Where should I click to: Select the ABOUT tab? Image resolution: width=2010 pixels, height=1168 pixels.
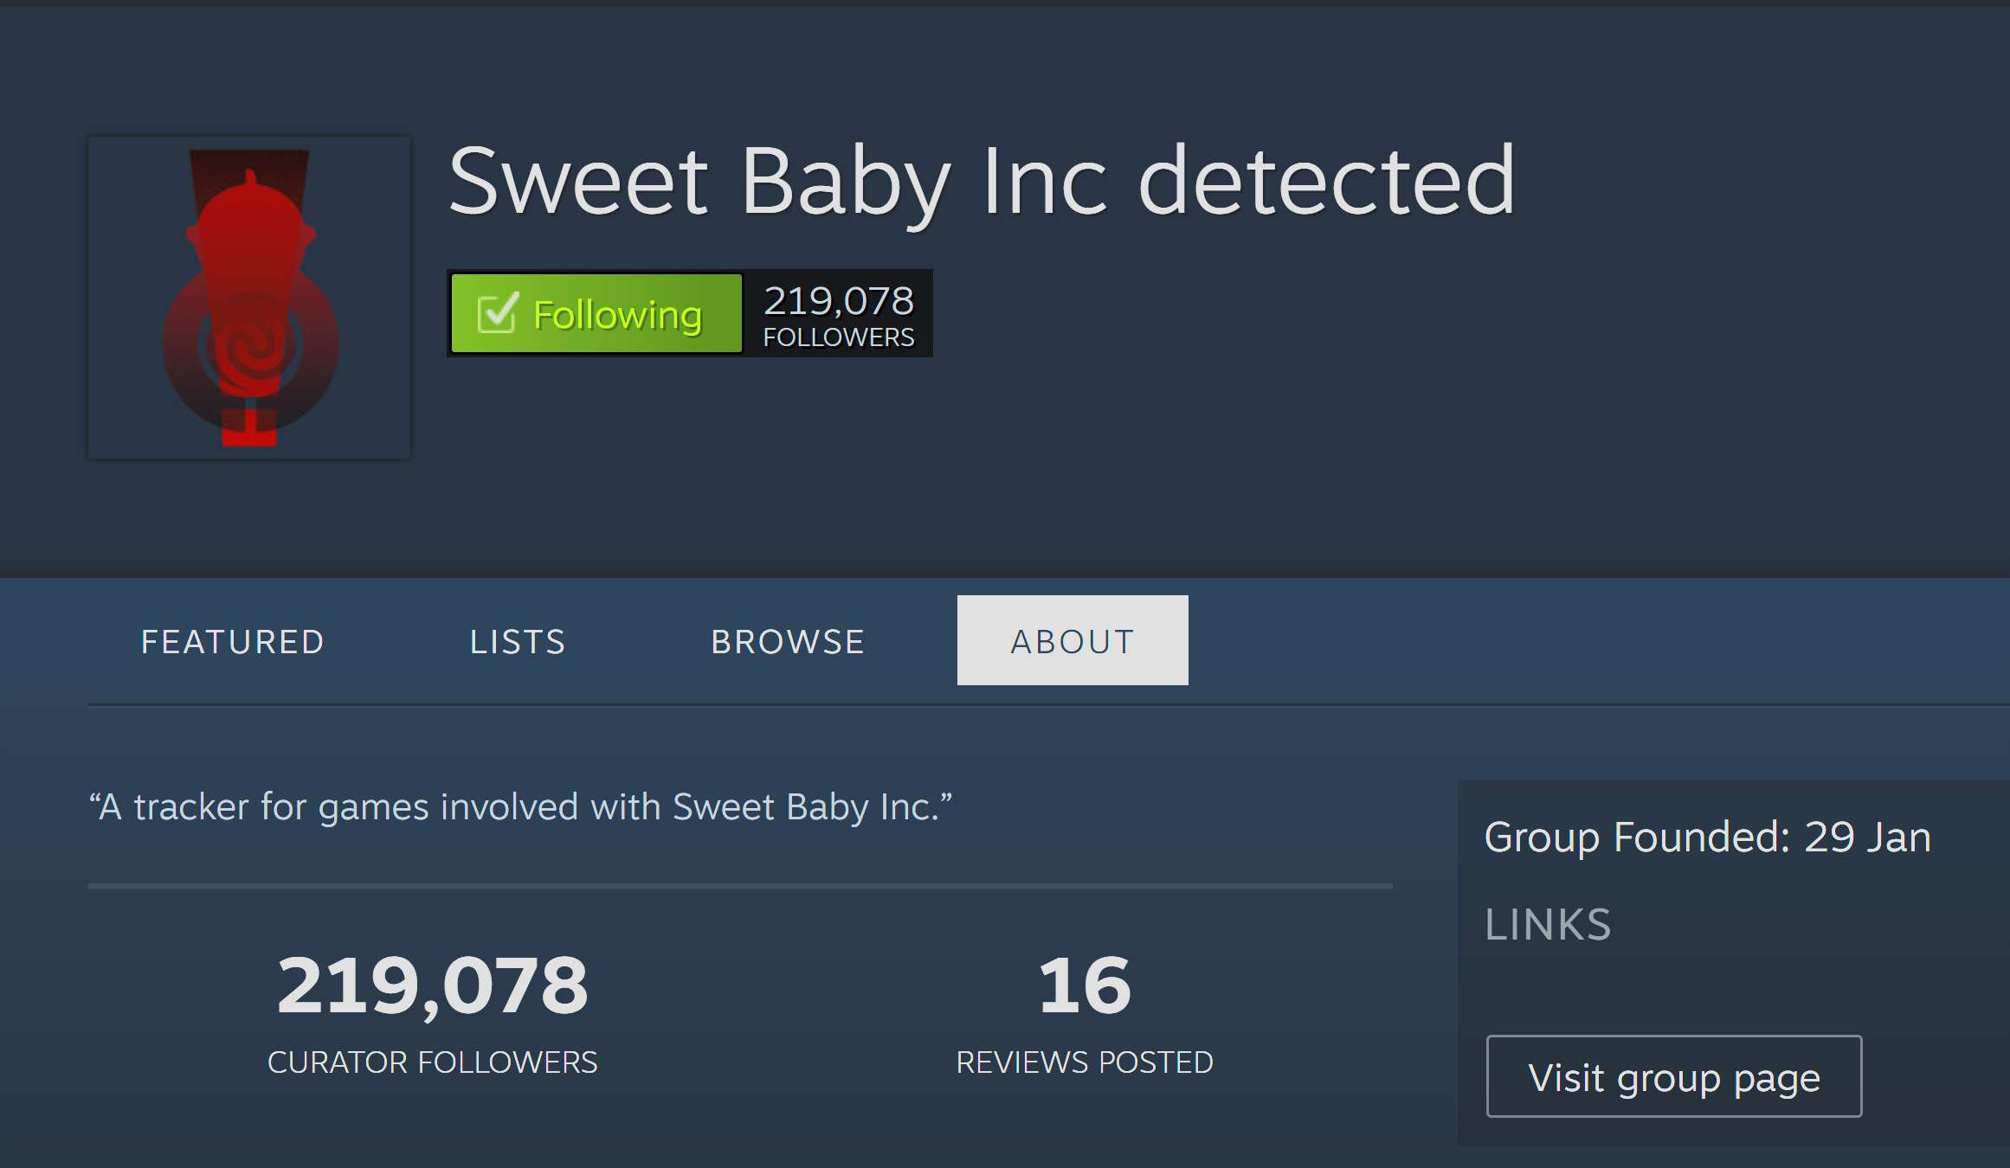click(1072, 640)
